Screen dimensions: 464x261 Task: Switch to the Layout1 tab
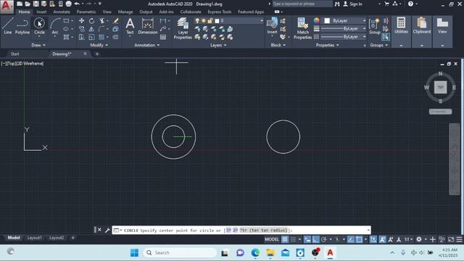pos(34,238)
